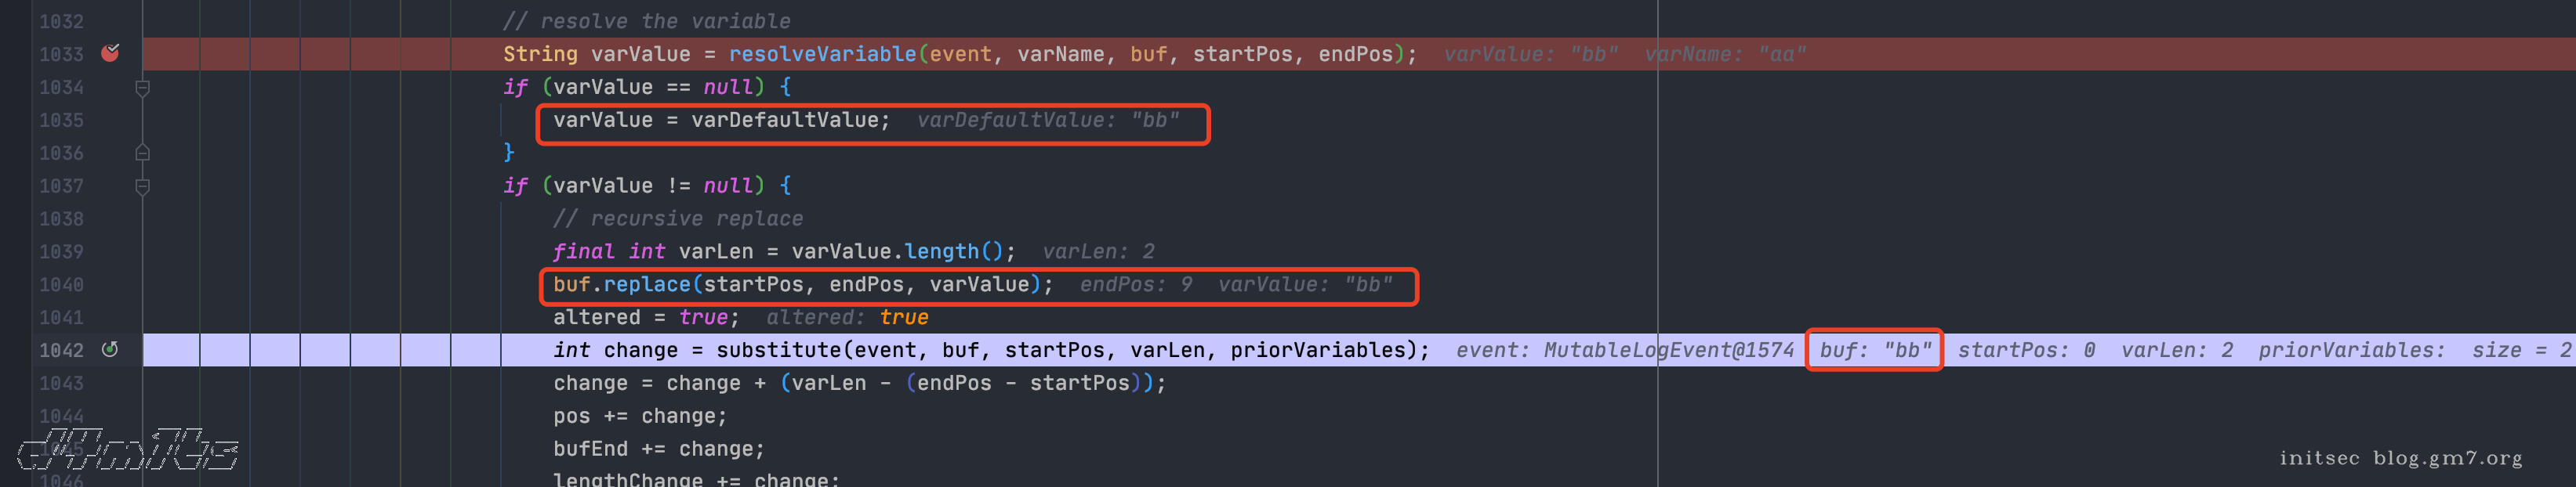This screenshot has width=2576, height=487.
Task: Click the priorVariables size = 2 hint
Action: click(x=2414, y=350)
